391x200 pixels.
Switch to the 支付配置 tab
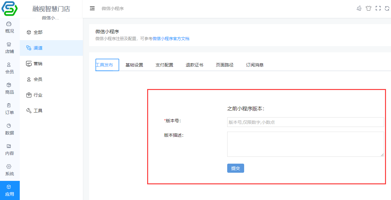[x=164, y=65]
